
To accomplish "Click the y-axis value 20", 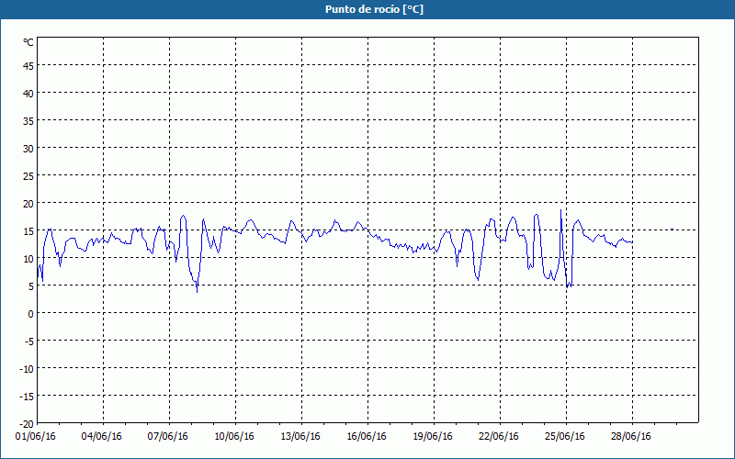I will pyautogui.click(x=28, y=204).
